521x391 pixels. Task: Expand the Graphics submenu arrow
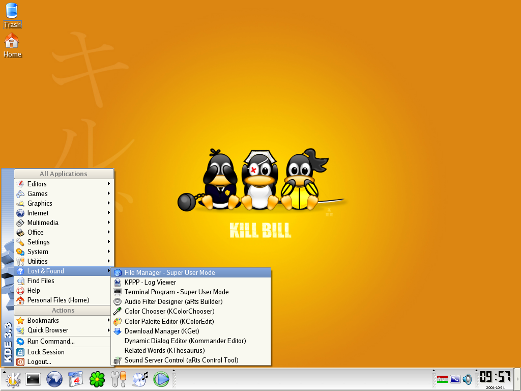pyautogui.click(x=109, y=203)
